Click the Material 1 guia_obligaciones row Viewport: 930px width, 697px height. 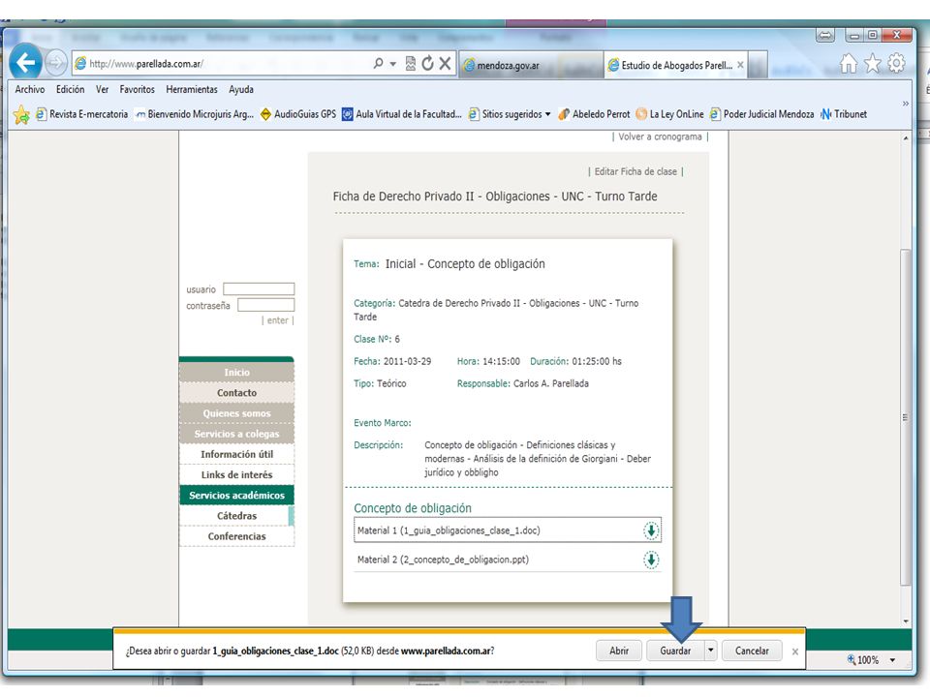(507, 530)
